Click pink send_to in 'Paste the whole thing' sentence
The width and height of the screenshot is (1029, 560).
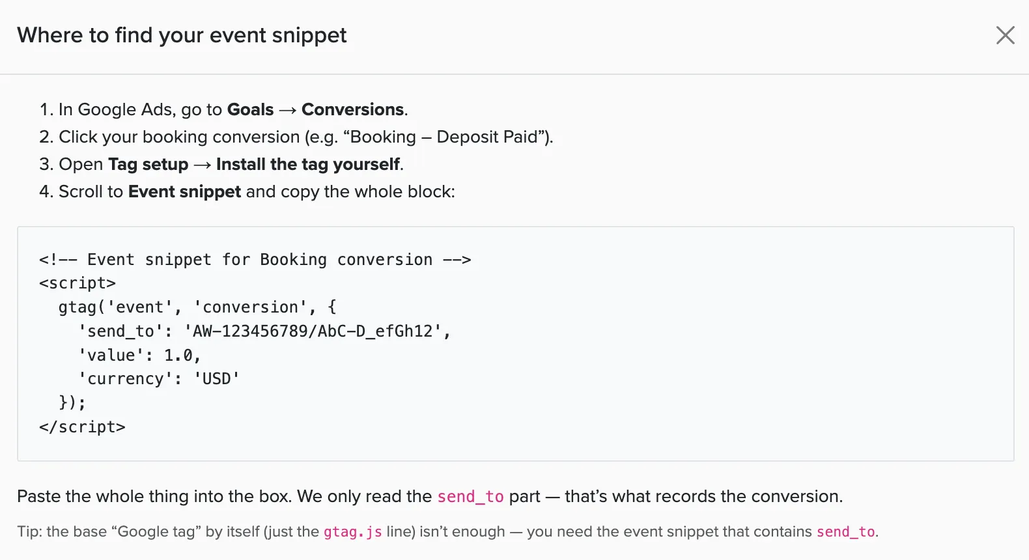[x=470, y=497]
